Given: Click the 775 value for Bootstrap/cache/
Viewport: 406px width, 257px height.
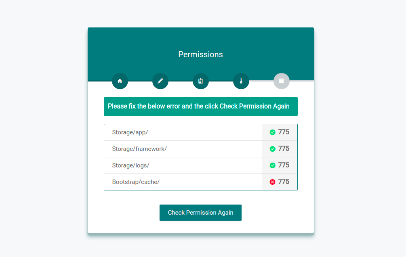Looking at the screenshot, I should (x=284, y=182).
